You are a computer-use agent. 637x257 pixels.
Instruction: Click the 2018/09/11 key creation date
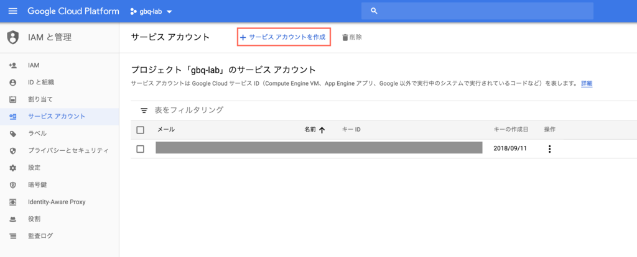(510, 148)
